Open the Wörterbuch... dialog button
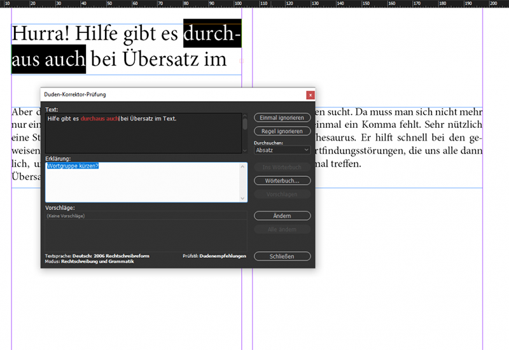This screenshot has height=350, width=509. pos(282,181)
